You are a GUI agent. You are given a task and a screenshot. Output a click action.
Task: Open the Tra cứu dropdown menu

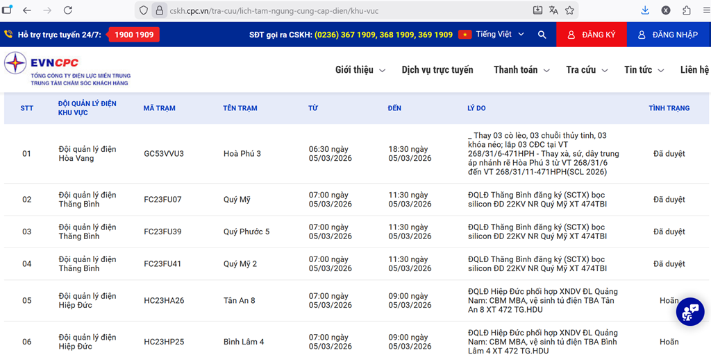(x=586, y=70)
